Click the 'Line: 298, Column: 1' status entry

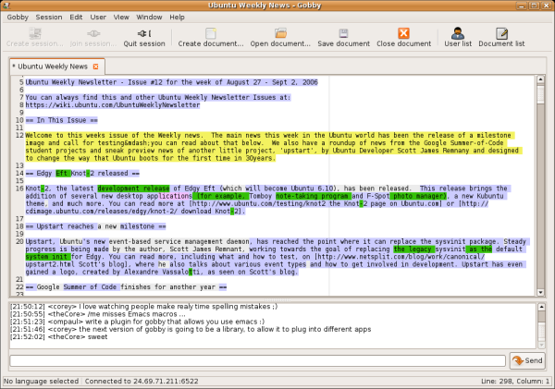pyautogui.click(x=515, y=382)
